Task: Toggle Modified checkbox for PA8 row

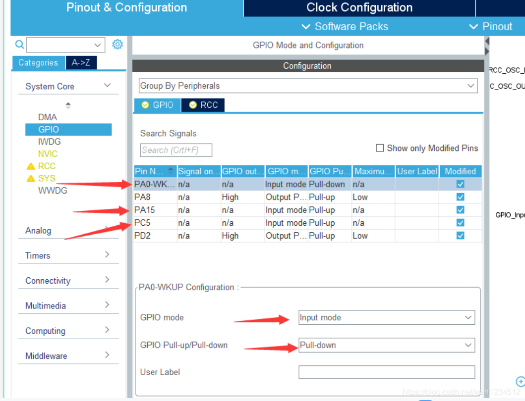Action: [460, 197]
